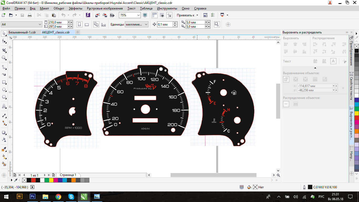Switch to Безымянный-1.cdr document tab
The width and height of the screenshot is (359, 202).
tap(22, 32)
